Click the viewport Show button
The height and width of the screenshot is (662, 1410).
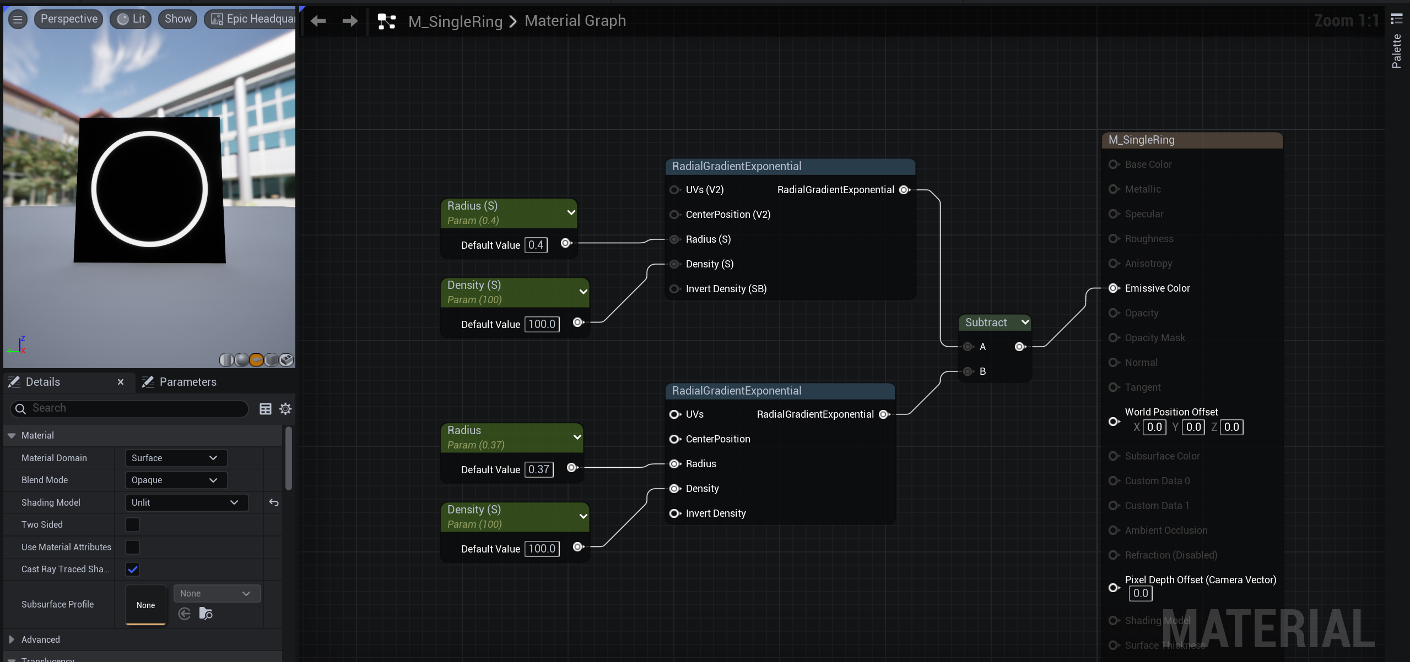tap(177, 19)
